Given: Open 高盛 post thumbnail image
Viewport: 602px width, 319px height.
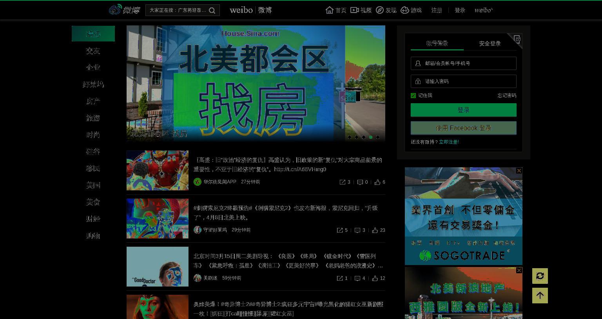Looking at the screenshot, I should (158, 170).
